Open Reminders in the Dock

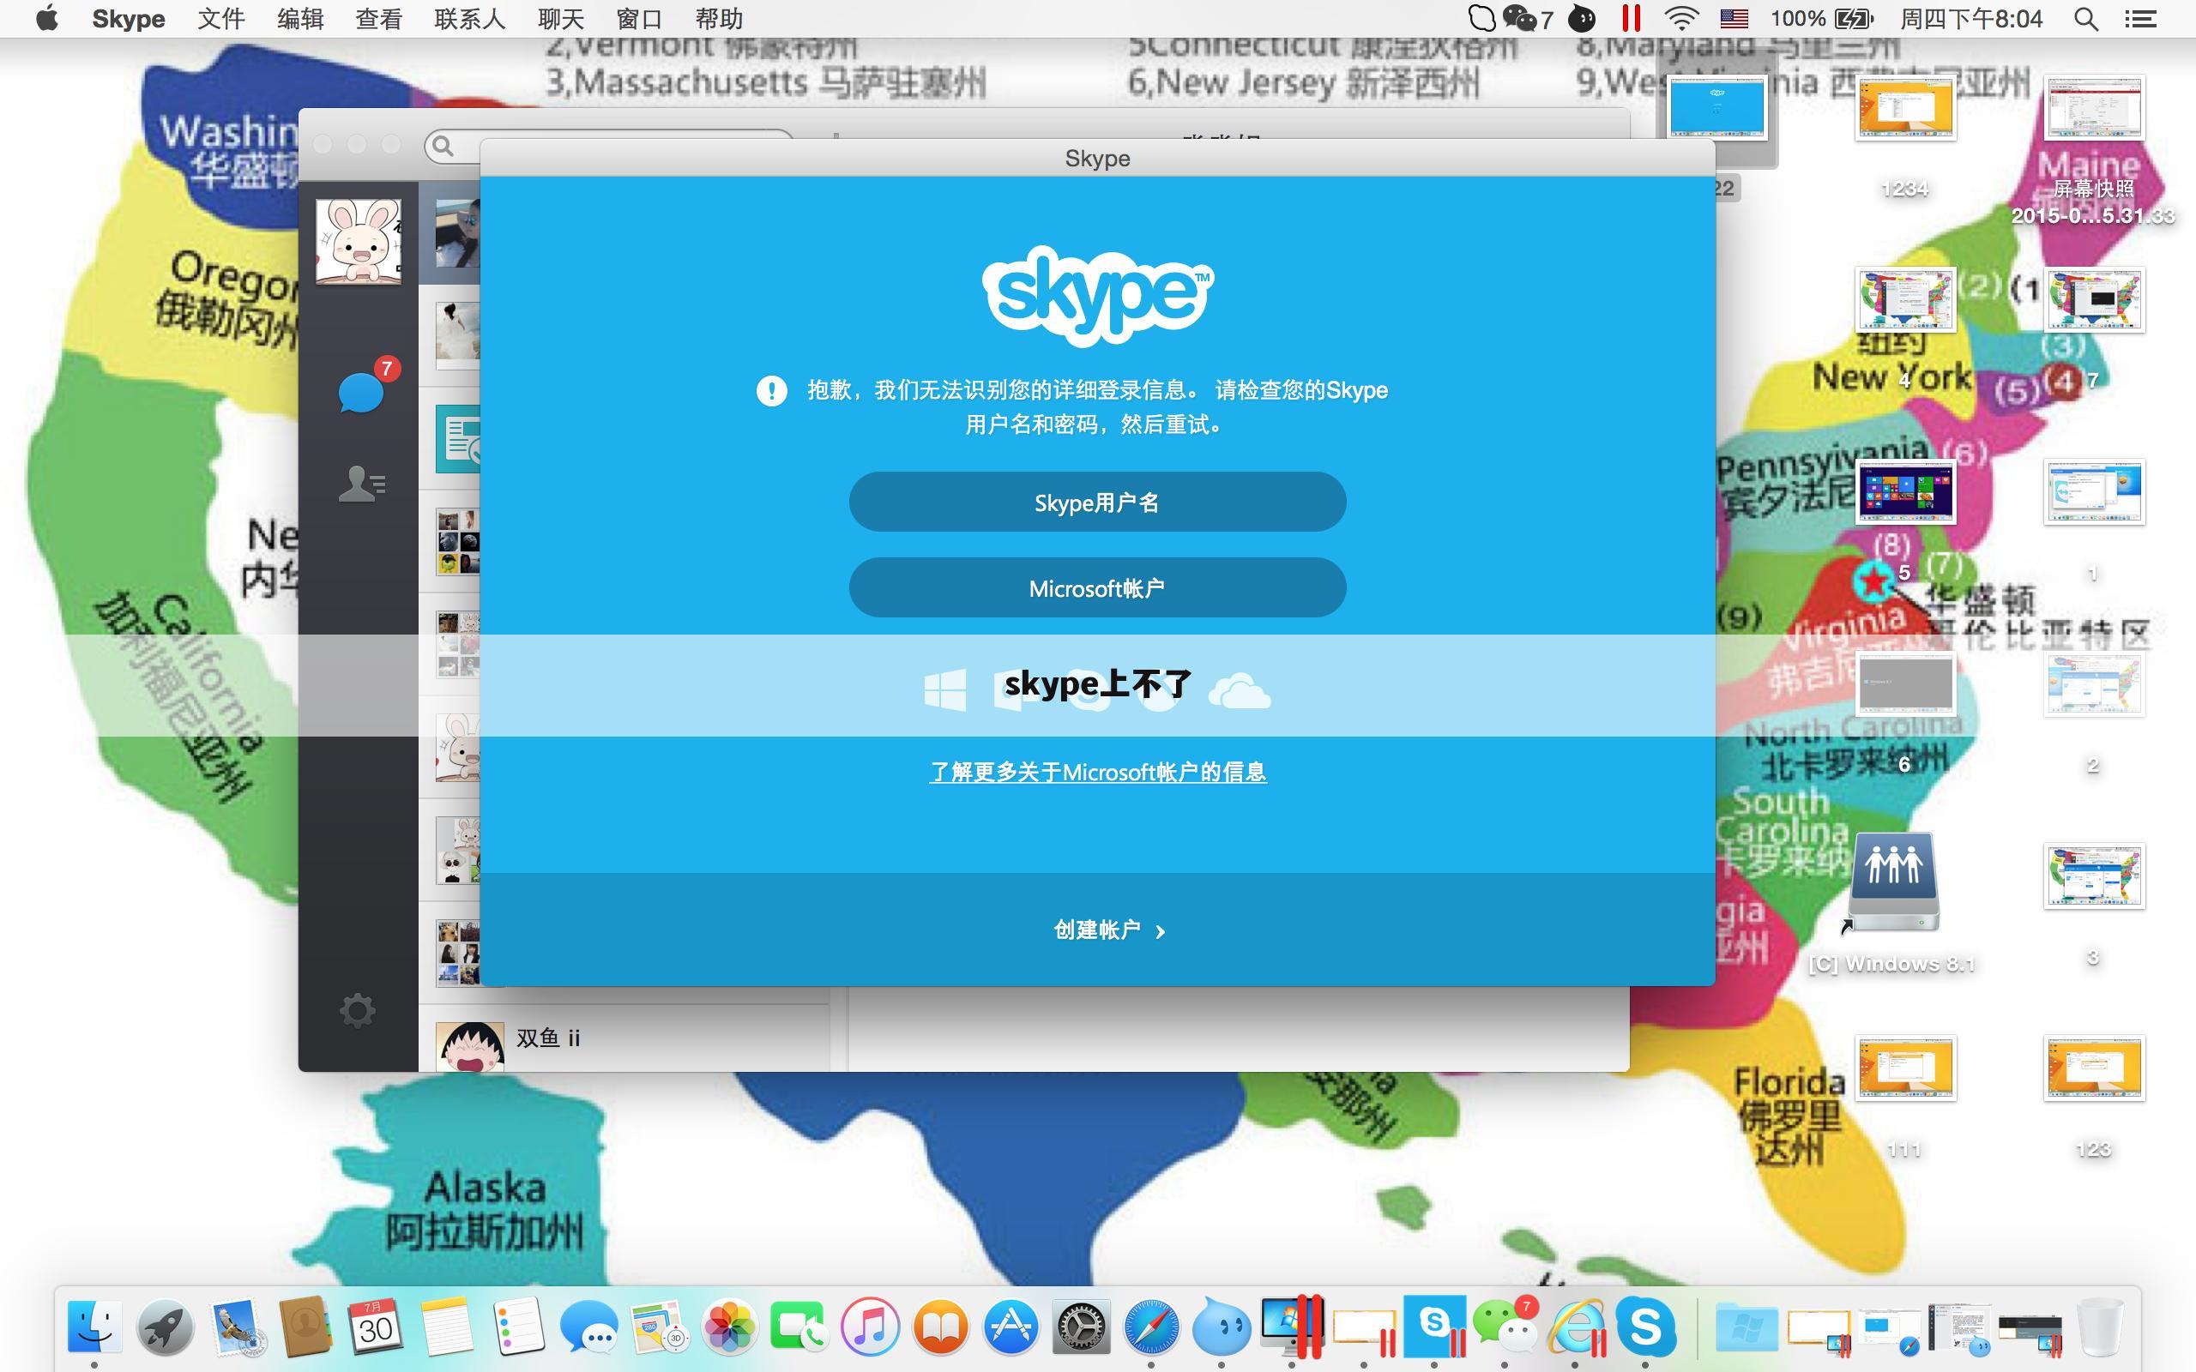pos(517,1327)
